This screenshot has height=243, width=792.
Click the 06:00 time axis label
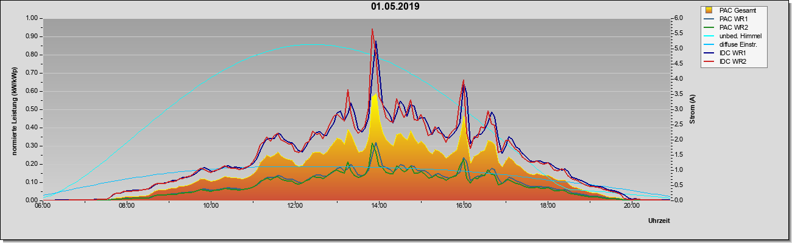pyautogui.click(x=42, y=205)
